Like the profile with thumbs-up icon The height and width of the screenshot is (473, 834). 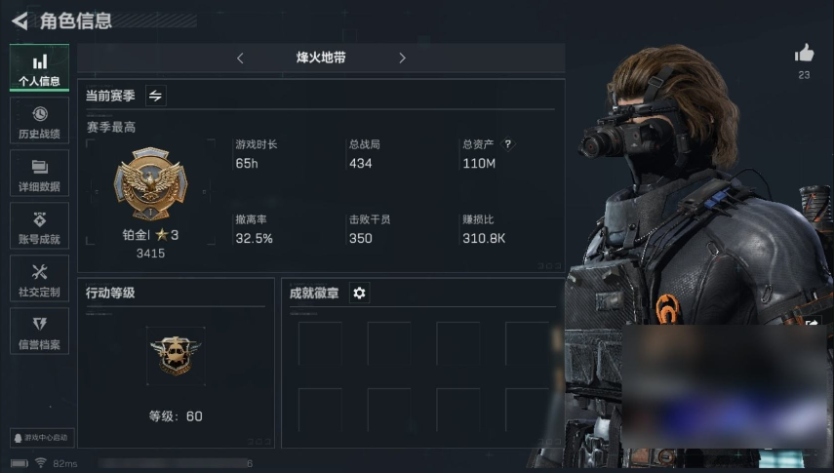click(804, 54)
